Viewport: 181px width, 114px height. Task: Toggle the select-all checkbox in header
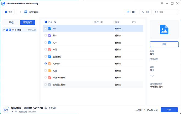[x=46, y=22]
